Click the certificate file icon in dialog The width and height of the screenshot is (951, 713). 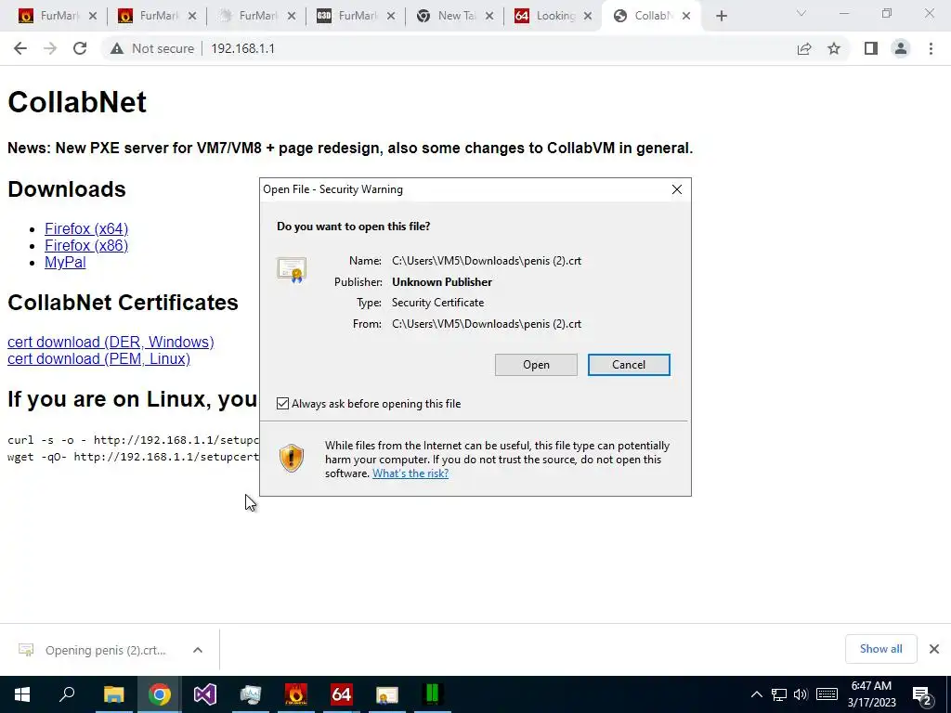[x=292, y=270]
